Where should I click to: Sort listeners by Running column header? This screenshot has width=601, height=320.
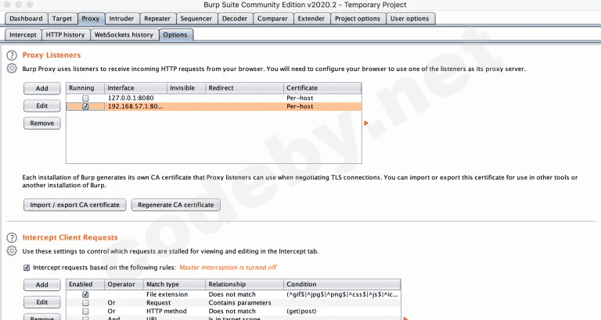tap(85, 88)
